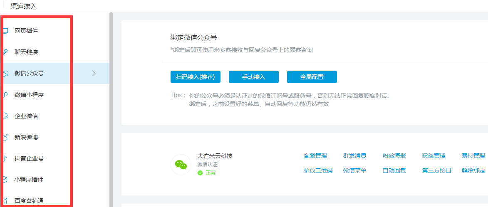
Task: Open the 客服管理 link
Action: click(315, 155)
